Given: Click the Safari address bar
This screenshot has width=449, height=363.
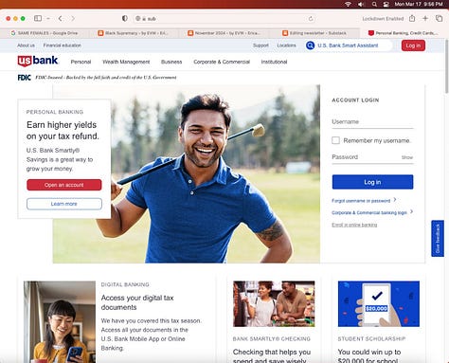Looking at the screenshot, I should click(224, 19).
